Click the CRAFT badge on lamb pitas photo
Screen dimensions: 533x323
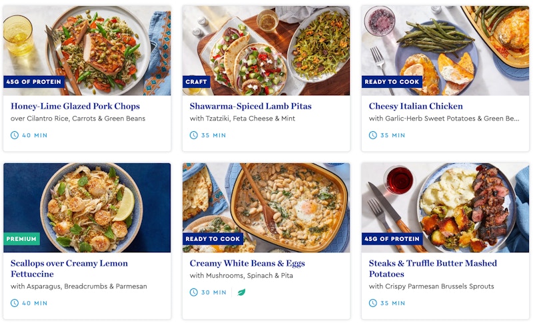point(196,82)
